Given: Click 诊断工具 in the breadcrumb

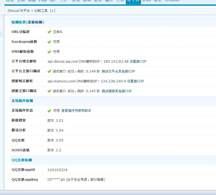Looking at the screenshot, I should [x=41, y=11].
